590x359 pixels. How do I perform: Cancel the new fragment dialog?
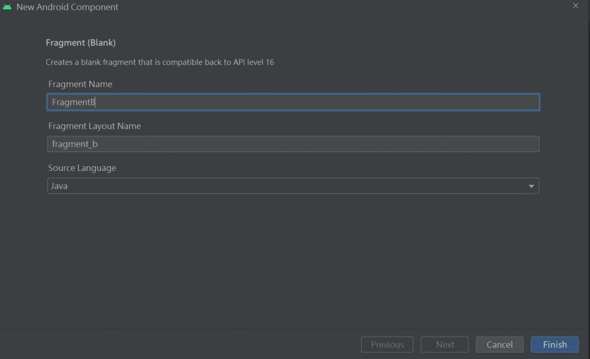point(500,345)
